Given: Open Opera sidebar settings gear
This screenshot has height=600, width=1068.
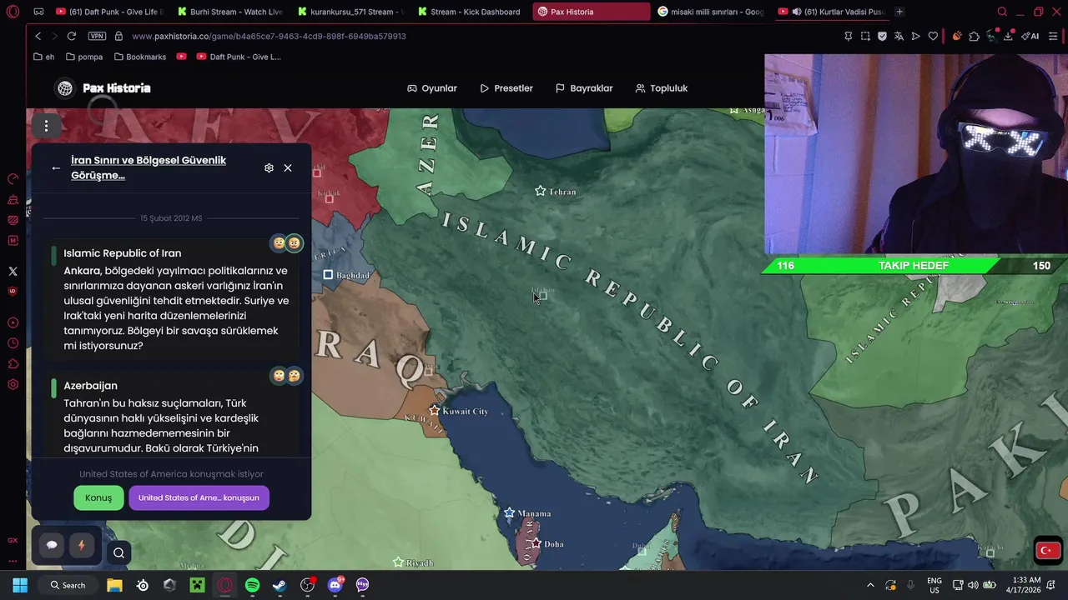Looking at the screenshot, I should [13, 384].
